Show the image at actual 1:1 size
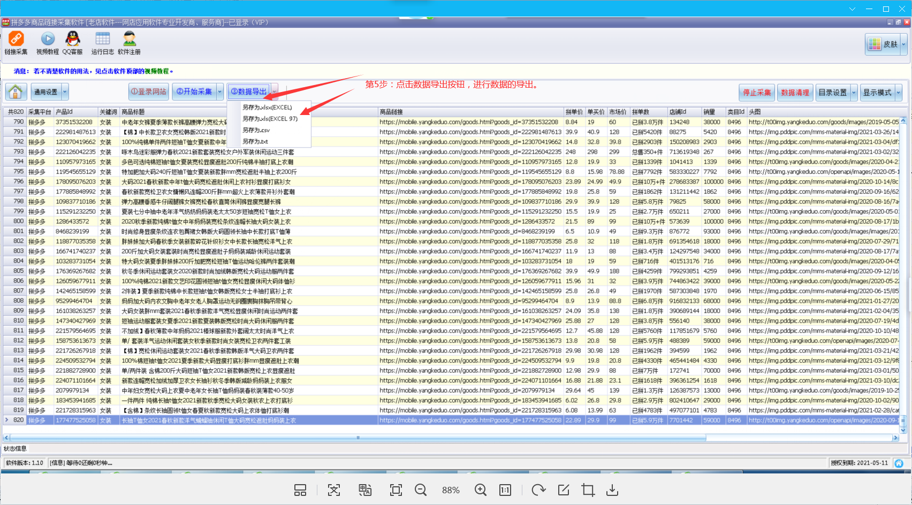Image resolution: width=912 pixels, height=505 pixels. tap(505, 490)
